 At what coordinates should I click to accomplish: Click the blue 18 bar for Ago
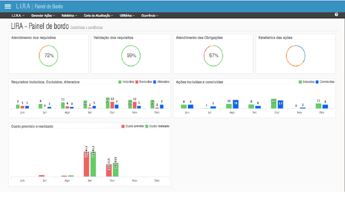coord(236,104)
